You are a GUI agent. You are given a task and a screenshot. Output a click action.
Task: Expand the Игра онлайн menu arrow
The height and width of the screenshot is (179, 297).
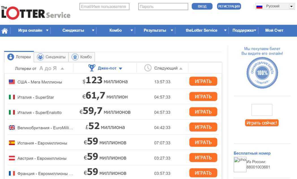point(47,30)
